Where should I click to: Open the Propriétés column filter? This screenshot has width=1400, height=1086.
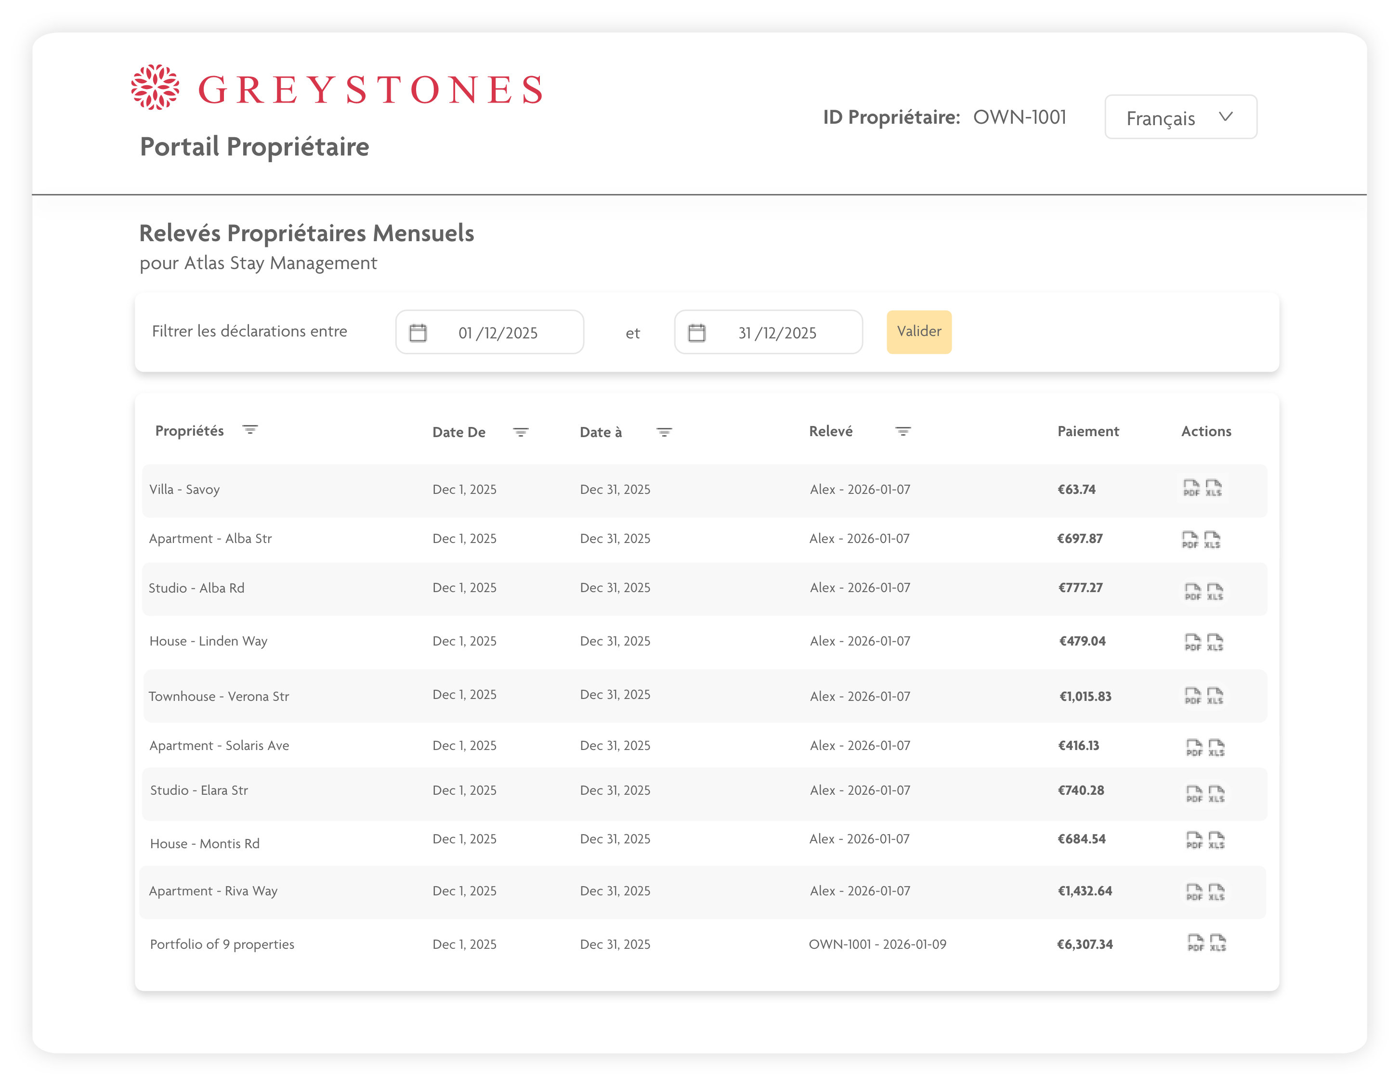(x=250, y=430)
